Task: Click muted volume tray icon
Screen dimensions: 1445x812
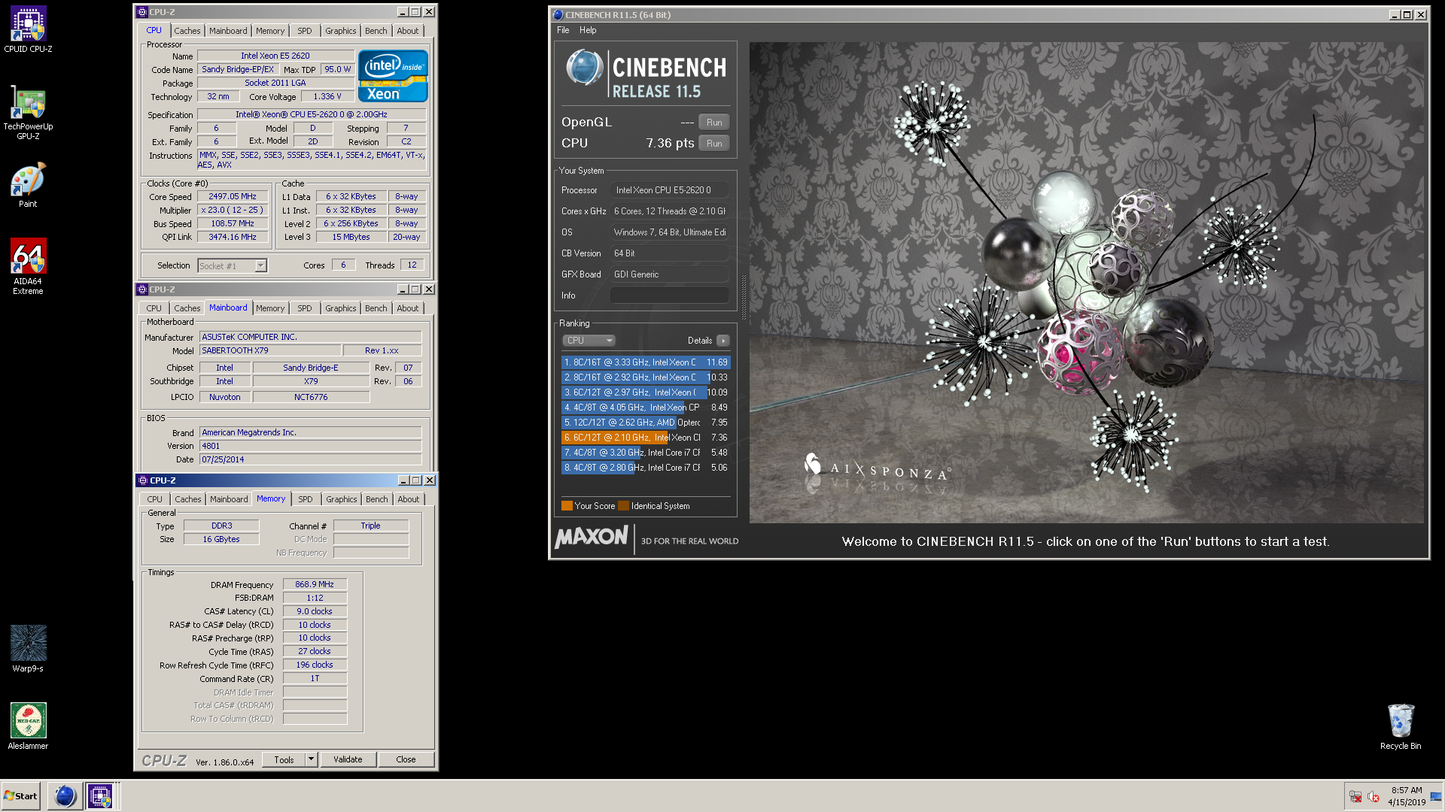Action: pyautogui.click(x=1374, y=796)
